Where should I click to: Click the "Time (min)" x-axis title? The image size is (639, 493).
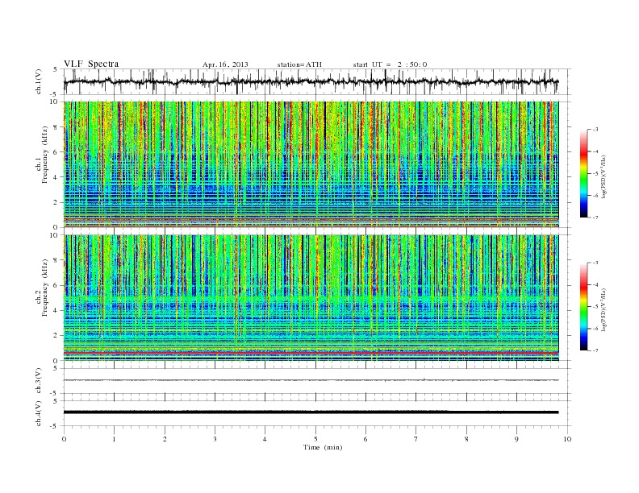point(323,447)
